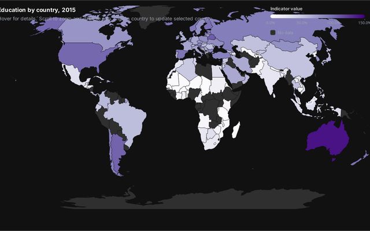Click Mali on the map

[x=182, y=83]
